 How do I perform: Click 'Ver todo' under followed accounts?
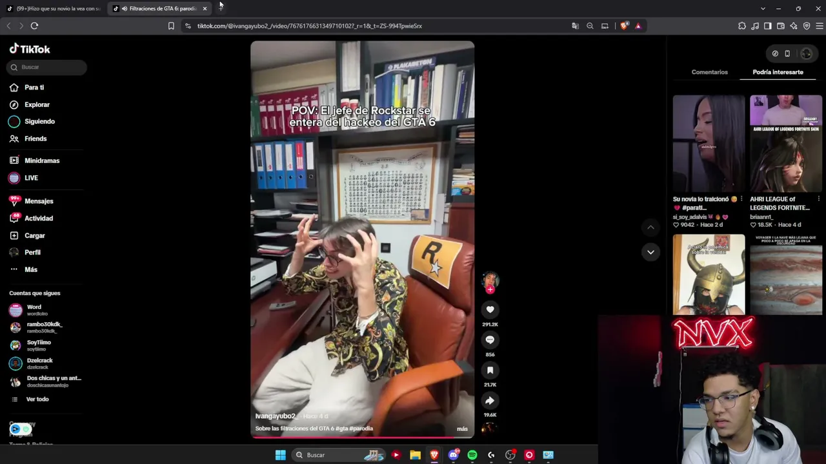(x=37, y=400)
